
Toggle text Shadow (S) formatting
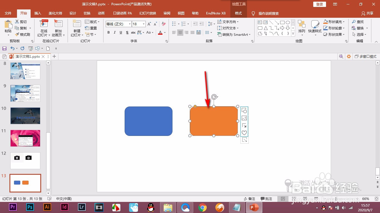(127, 32)
